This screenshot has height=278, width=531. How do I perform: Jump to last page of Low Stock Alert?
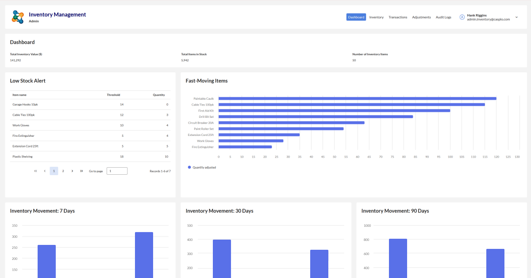click(81, 171)
